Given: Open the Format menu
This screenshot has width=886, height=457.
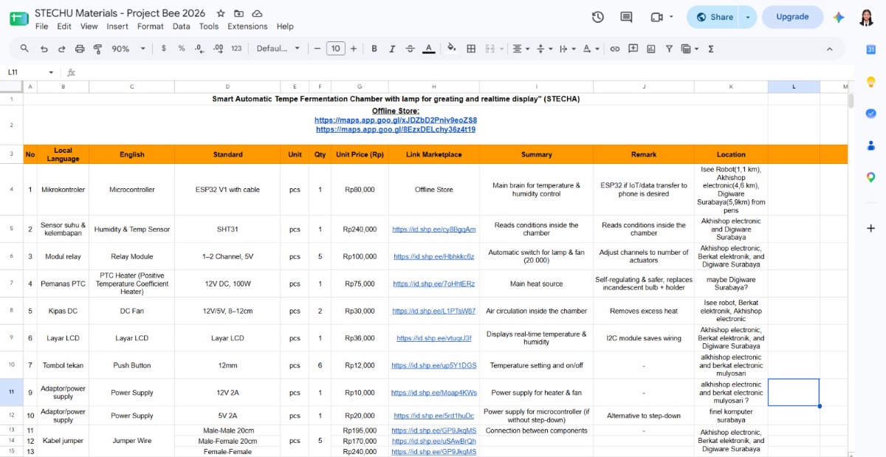Looking at the screenshot, I should tap(151, 27).
